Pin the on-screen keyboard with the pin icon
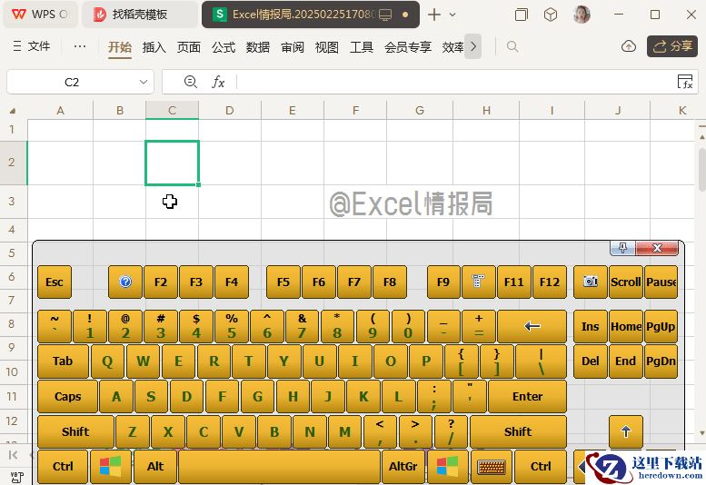The height and width of the screenshot is (485, 706). tap(622, 247)
